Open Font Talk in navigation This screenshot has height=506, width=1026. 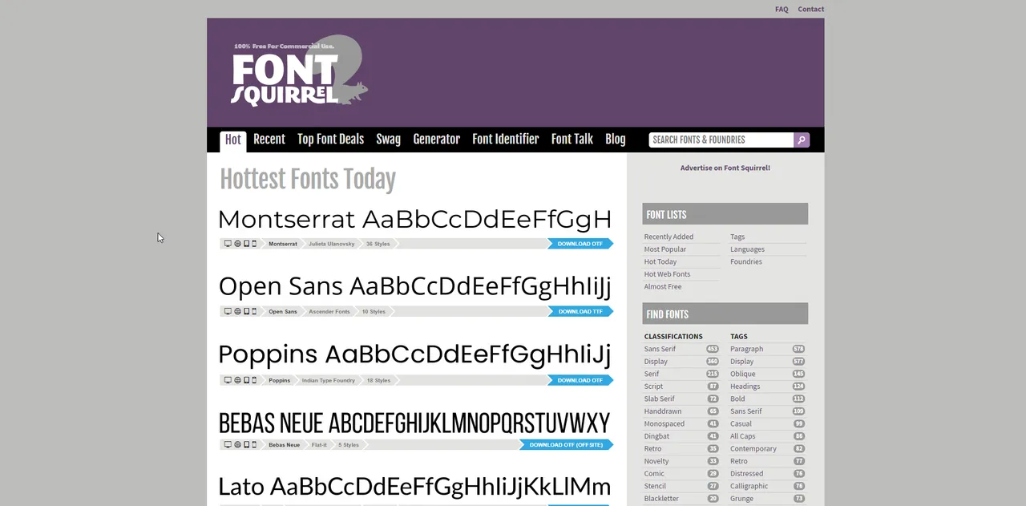(x=572, y=140)
